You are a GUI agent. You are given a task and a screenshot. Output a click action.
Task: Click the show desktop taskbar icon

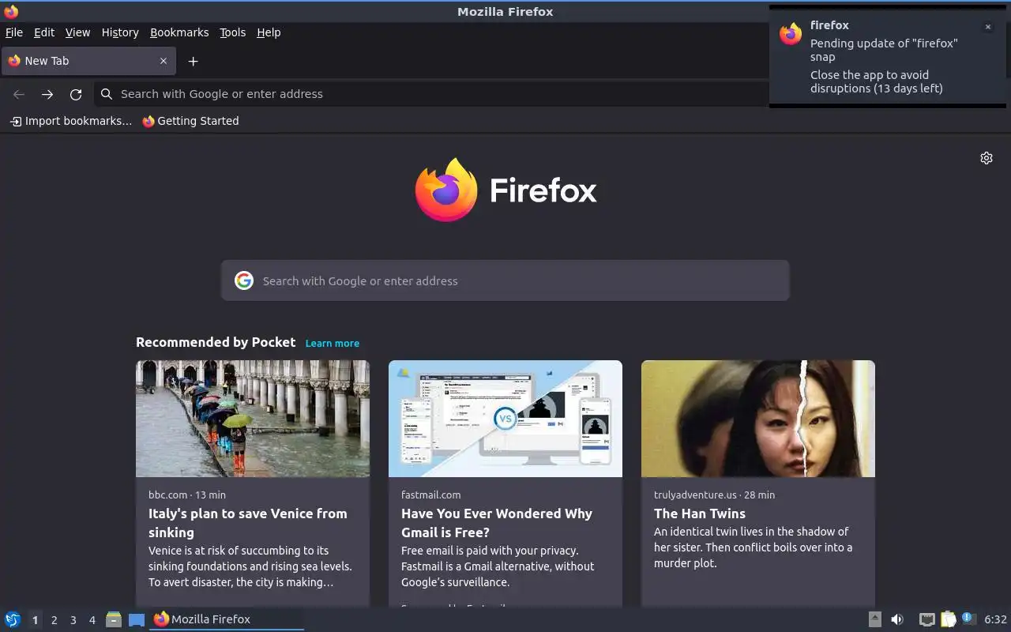[137, 619]
